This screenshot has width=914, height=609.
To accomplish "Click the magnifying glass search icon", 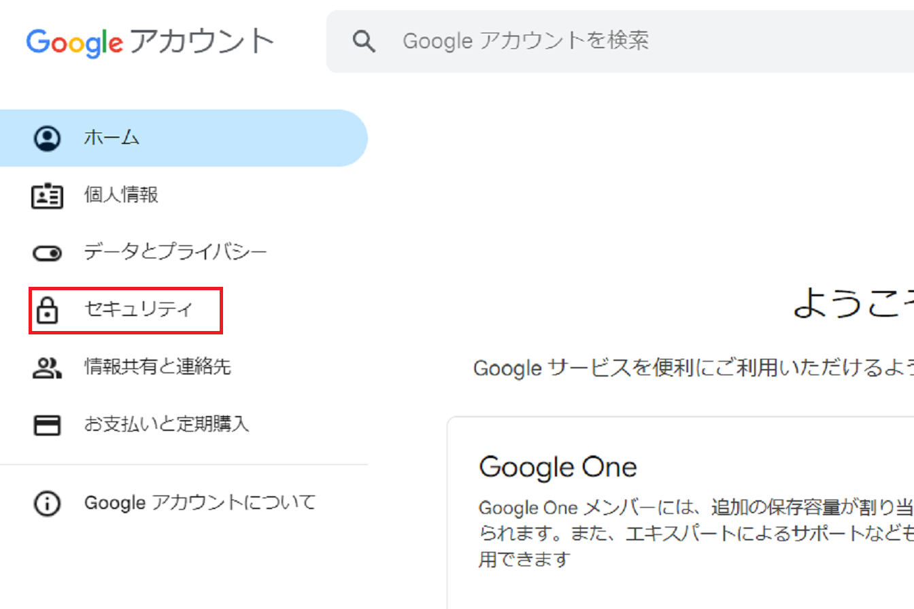I will pos(365,41).
